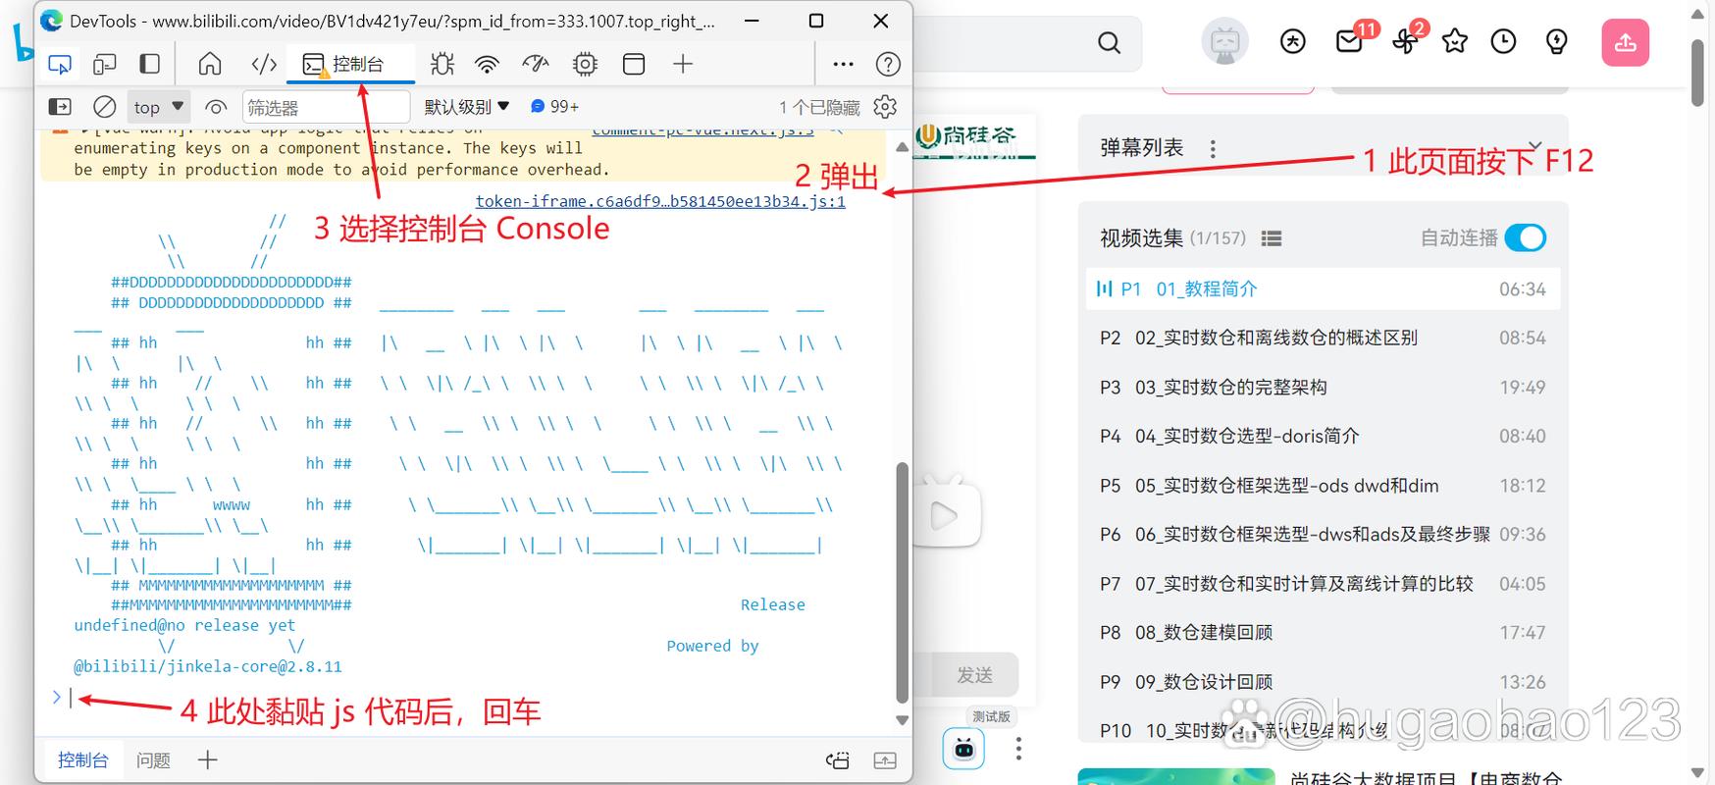This screenshot has height=785, width=1715.
Task: Open console settings gear
Action: click(x=885, y=107)
